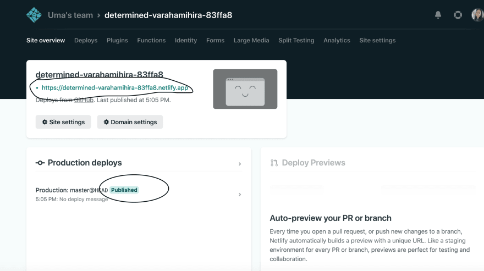484x271 pixels.
Task: Open the netlify.app site URL link
Action: click(115, 87)
